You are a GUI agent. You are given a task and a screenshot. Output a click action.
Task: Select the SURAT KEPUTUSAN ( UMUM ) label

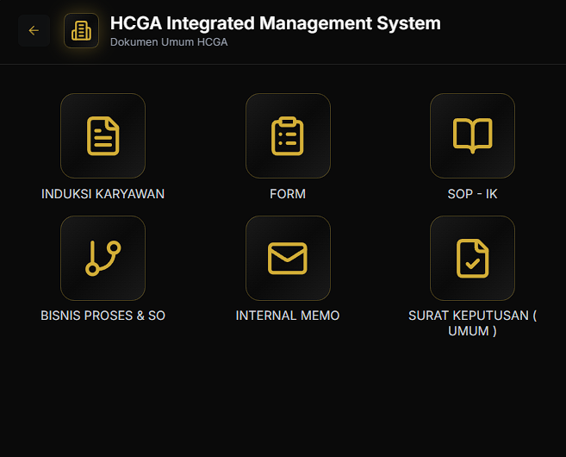tap(472, 323)
